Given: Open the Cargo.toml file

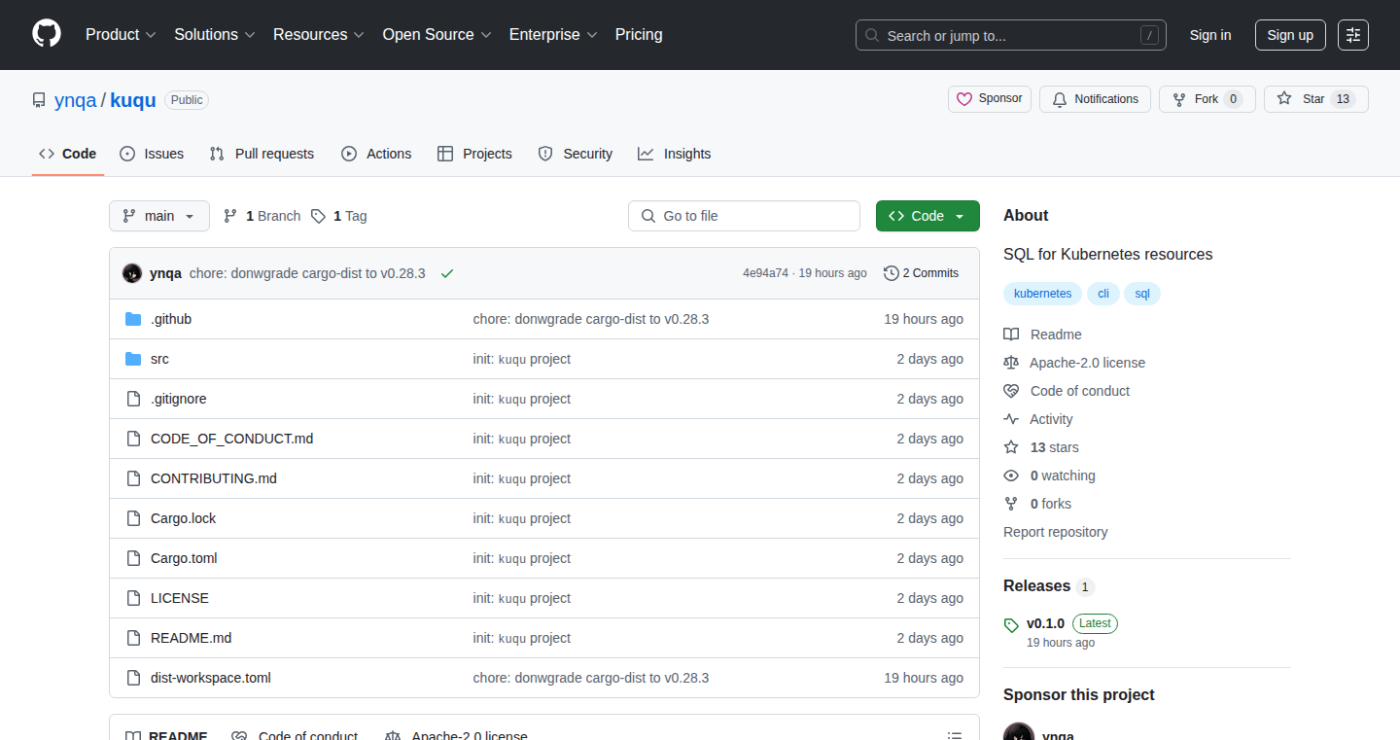Looking at the screenshot, I should 184,558.
